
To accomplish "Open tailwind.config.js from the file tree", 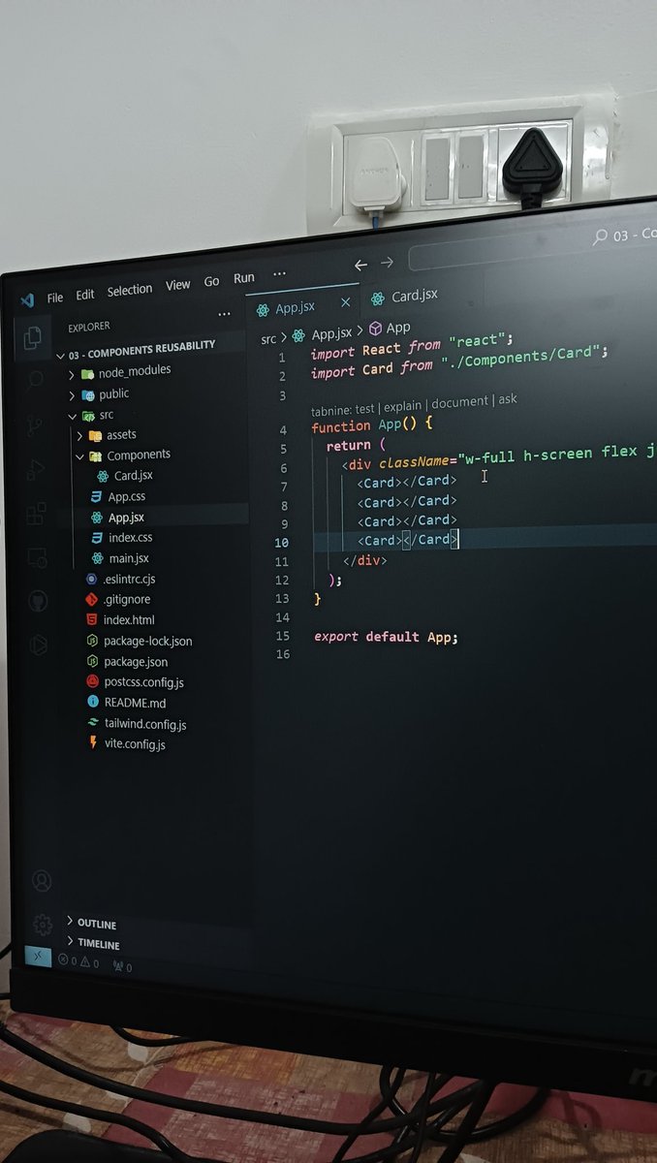I will 145,724.
